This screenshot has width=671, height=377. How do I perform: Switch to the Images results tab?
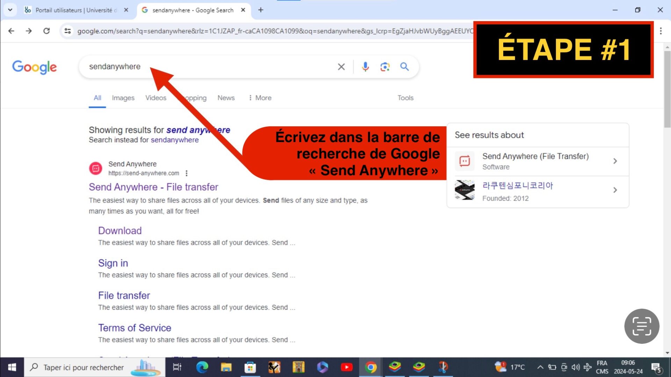123,98
